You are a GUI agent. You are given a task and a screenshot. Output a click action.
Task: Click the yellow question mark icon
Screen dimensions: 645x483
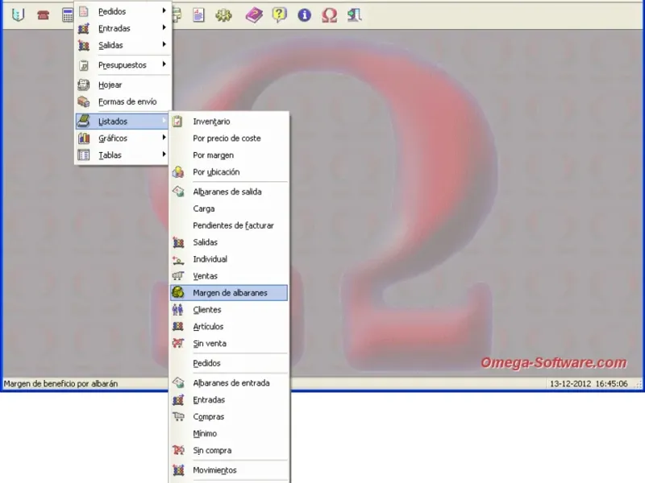pos(279,15)
